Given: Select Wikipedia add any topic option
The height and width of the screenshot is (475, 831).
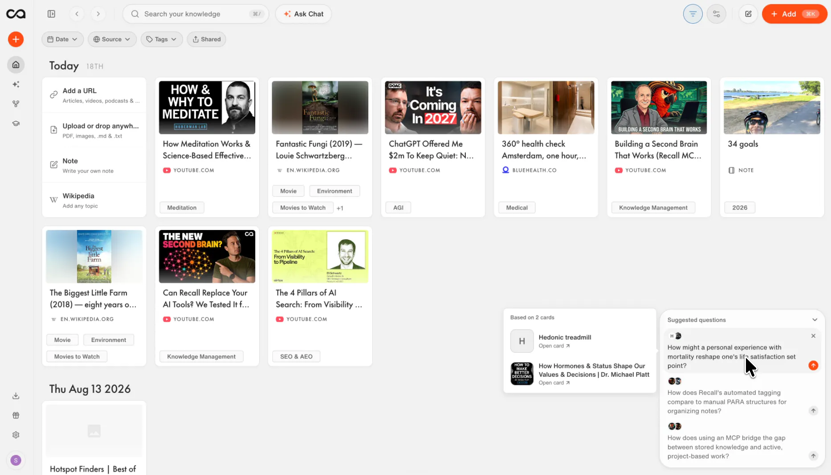Looking at the screenshot, I should click(x=94, y=200).
